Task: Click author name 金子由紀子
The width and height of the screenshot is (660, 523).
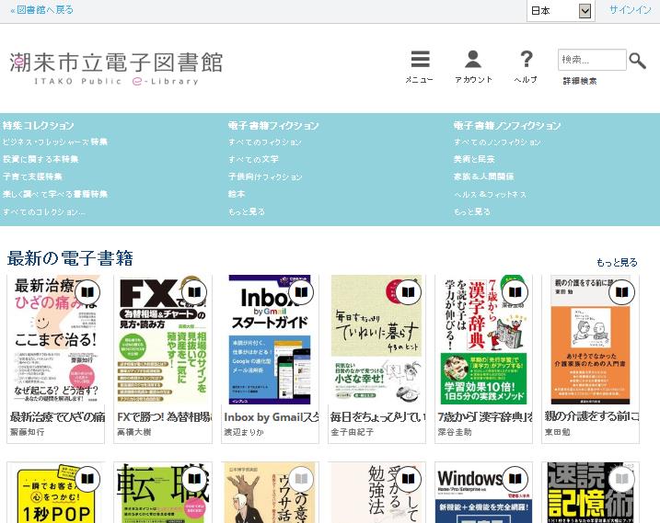Action: pyautogui.click(x=353, y=432)
